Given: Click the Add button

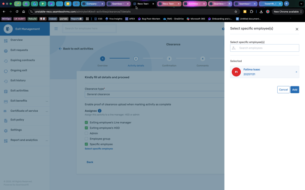Looking at the screenshot, I should click(295, 90).
